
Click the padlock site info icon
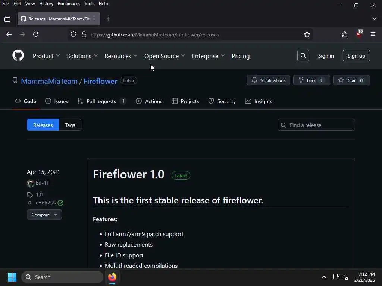point(84,34)
